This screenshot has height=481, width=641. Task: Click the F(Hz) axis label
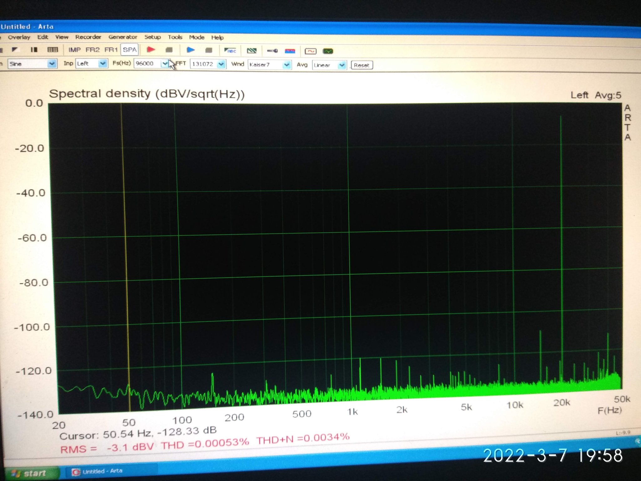click(x=609, y=410)
